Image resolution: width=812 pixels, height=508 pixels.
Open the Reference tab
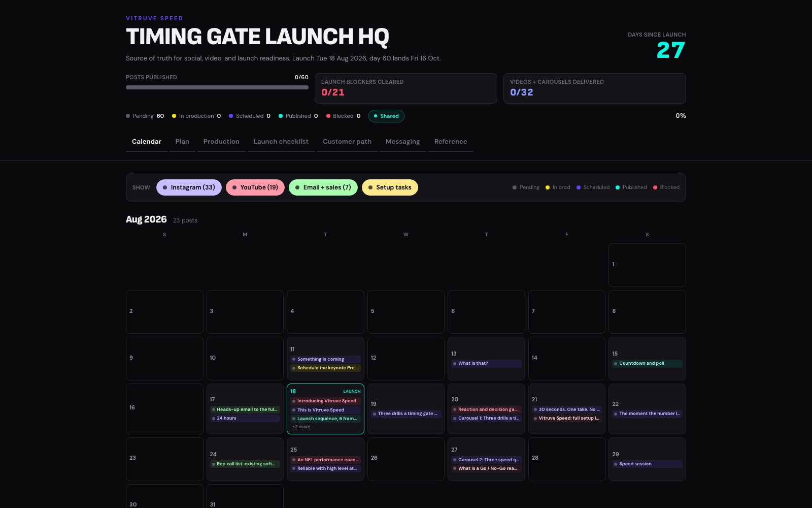(451, 142)
